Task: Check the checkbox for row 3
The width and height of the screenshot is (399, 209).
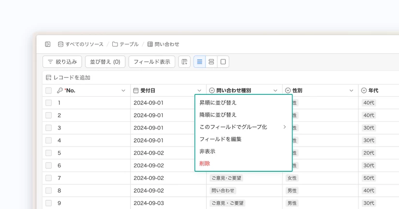Action: pyautogui.click(x=48, y=128)
